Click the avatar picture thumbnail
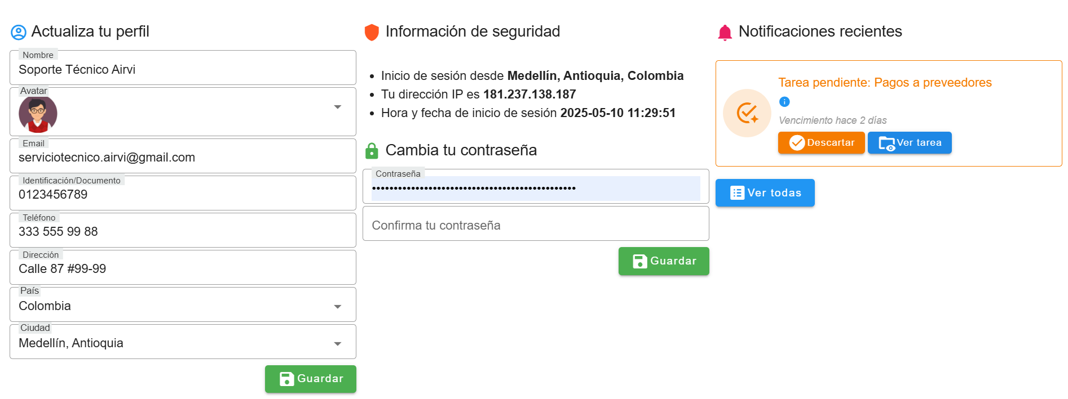The width and height of the screenshot is (1068, 399). pyautogui.click(x=38, y=114)
